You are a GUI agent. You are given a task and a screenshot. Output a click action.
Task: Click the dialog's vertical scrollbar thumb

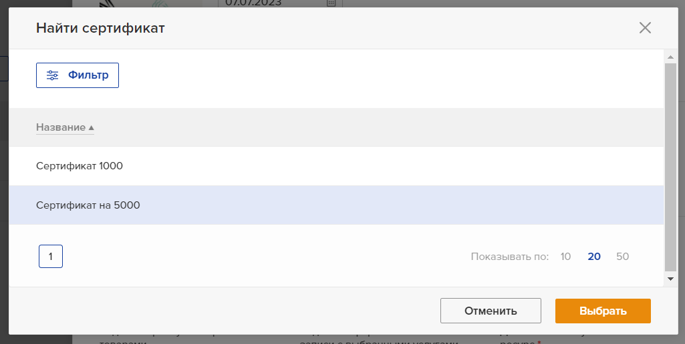(x=670, y=167)
